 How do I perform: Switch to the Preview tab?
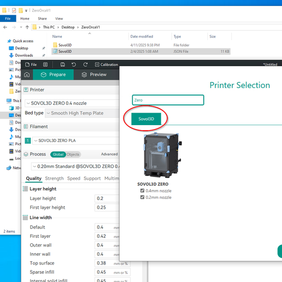[x=94, y=74]
